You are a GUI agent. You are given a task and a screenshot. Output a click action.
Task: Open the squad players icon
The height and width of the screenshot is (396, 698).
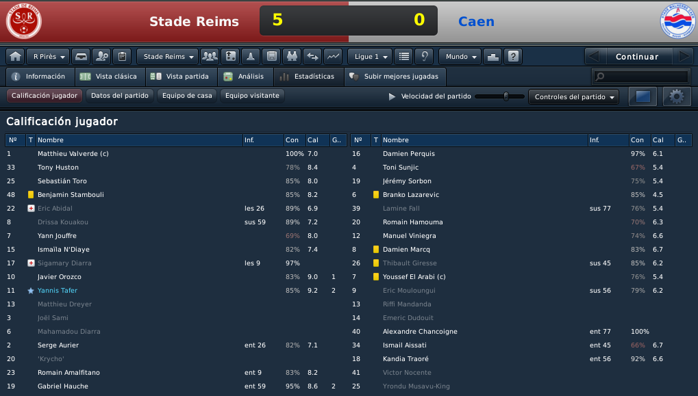[x=210, y=57]
